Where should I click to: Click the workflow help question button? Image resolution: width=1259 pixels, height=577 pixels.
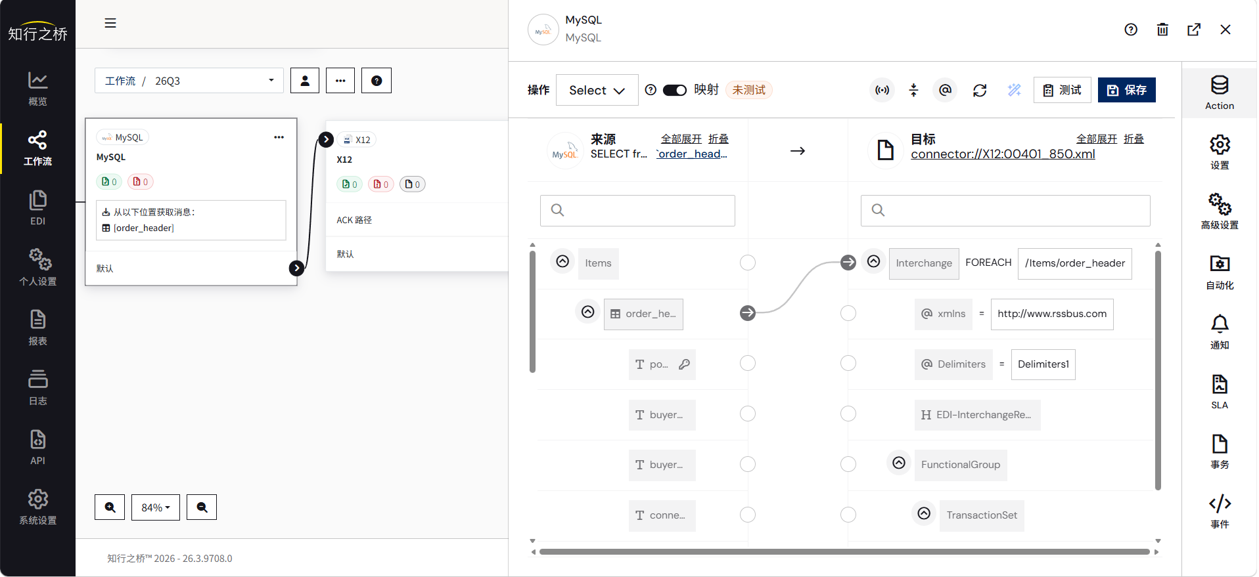(377, 81)
